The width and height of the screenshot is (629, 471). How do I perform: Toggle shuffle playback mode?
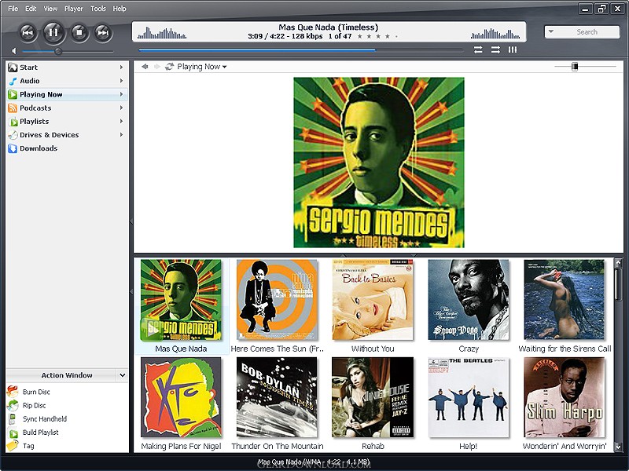click(495, 49)
